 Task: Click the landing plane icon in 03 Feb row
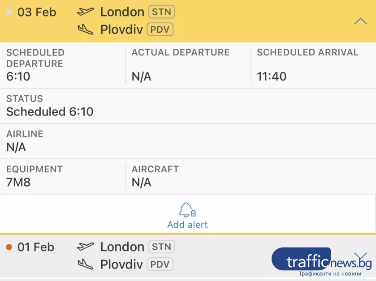tap(86, 30)
